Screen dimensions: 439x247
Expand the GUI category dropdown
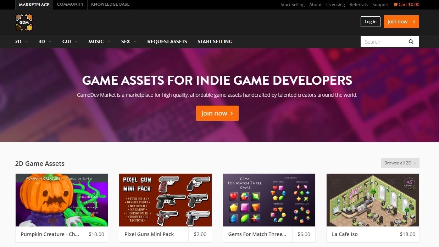70,41
